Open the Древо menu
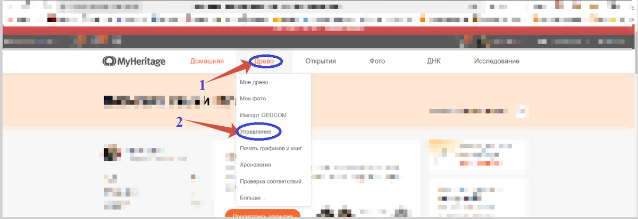Image resolution: width=638 pixels, height=219 pixels. pos(264,62)
